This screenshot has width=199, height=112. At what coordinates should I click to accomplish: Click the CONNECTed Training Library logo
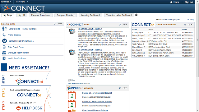(x=29, y=82)
